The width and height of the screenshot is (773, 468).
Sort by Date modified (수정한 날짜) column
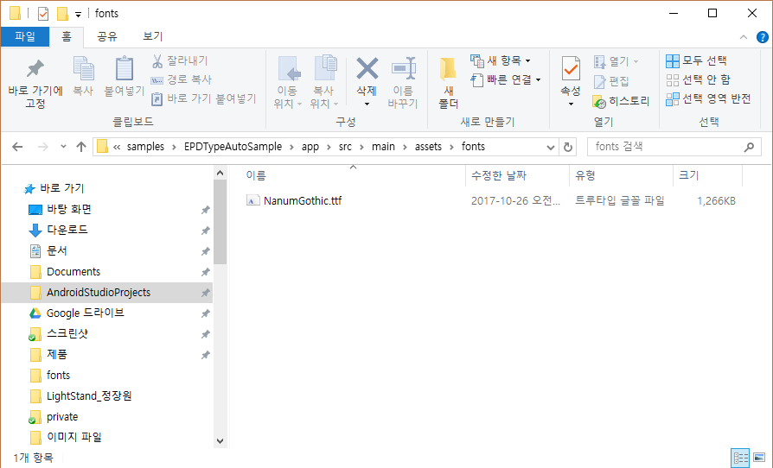pos(517,175)
